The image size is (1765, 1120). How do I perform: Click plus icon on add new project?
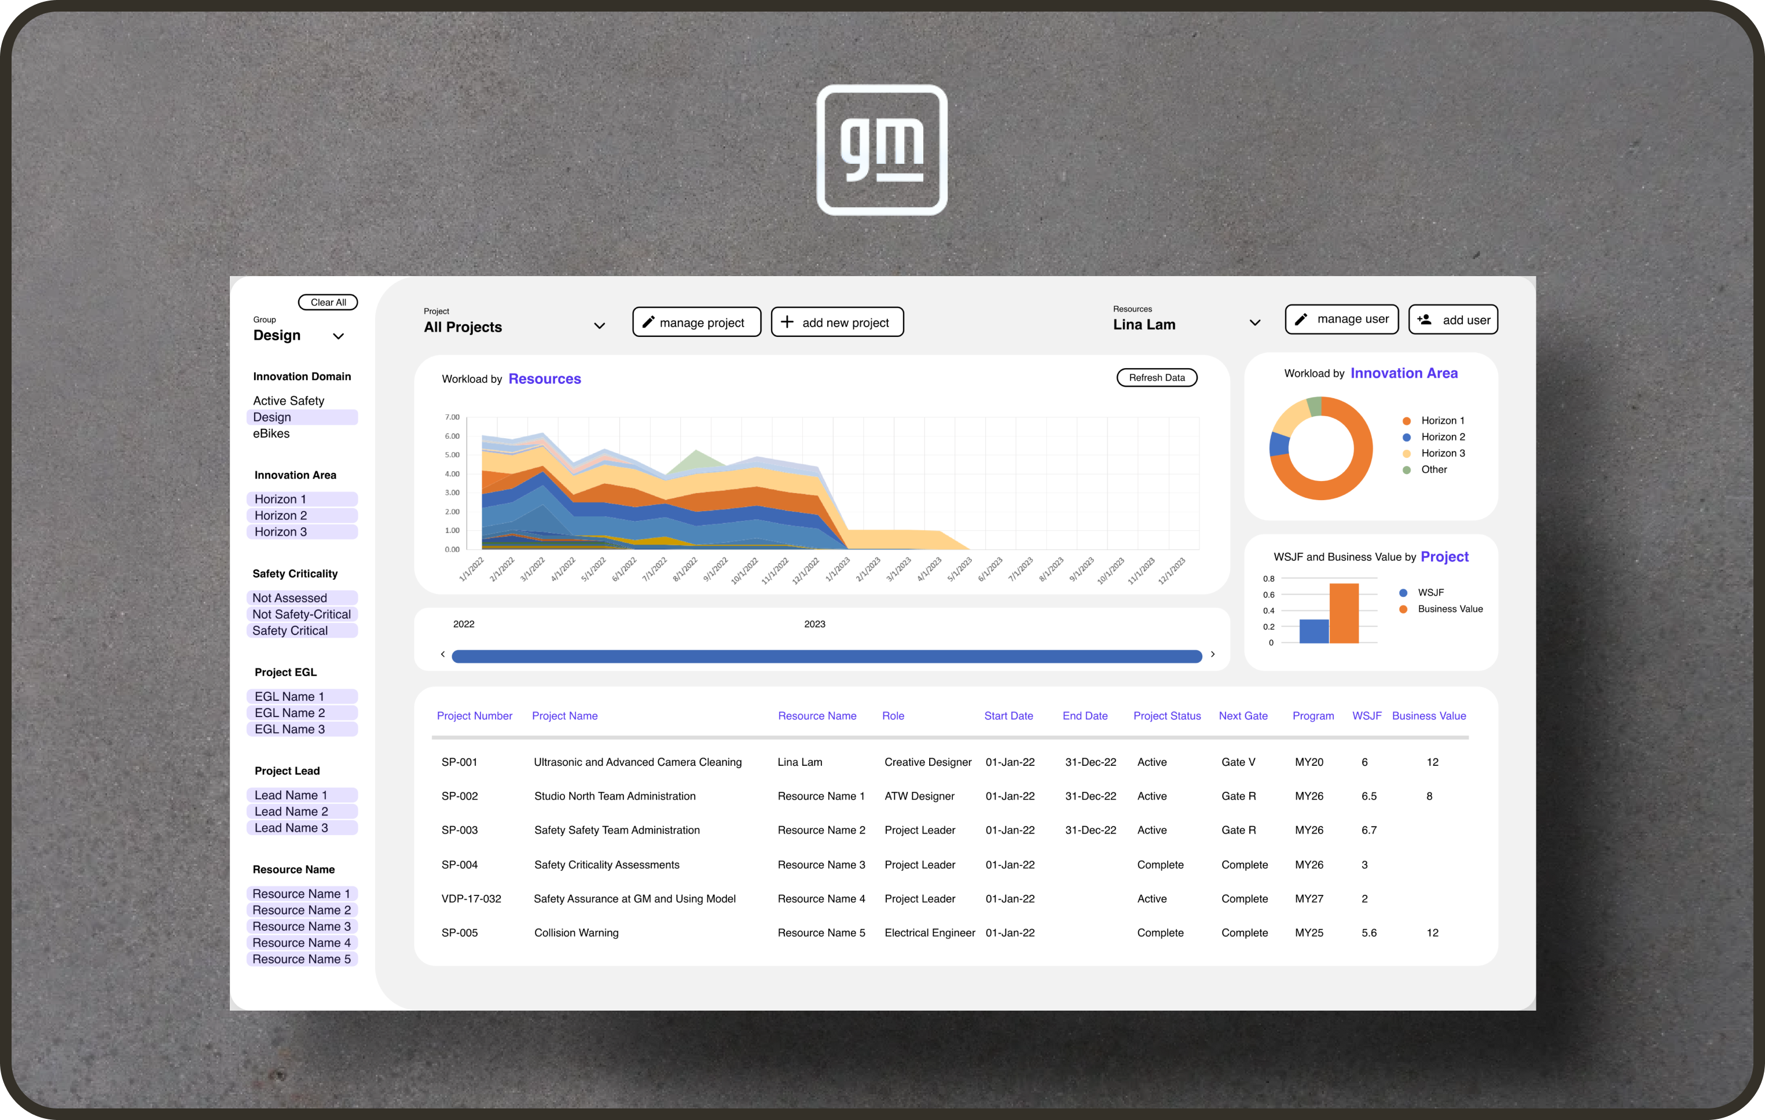[787, 322]
